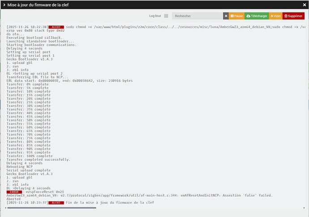309x217 pixels.
Task: Focus the Rechercher search field
Action: pyautogui.click(x=197, y=16)
